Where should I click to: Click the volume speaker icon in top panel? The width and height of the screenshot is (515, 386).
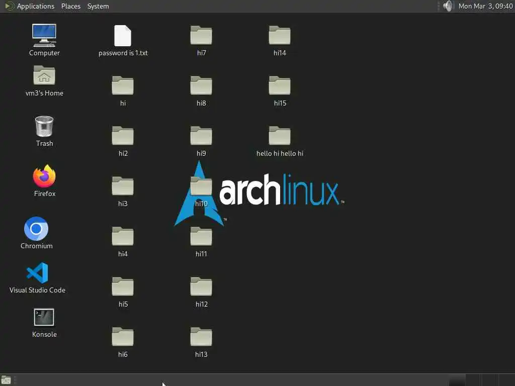448,6
